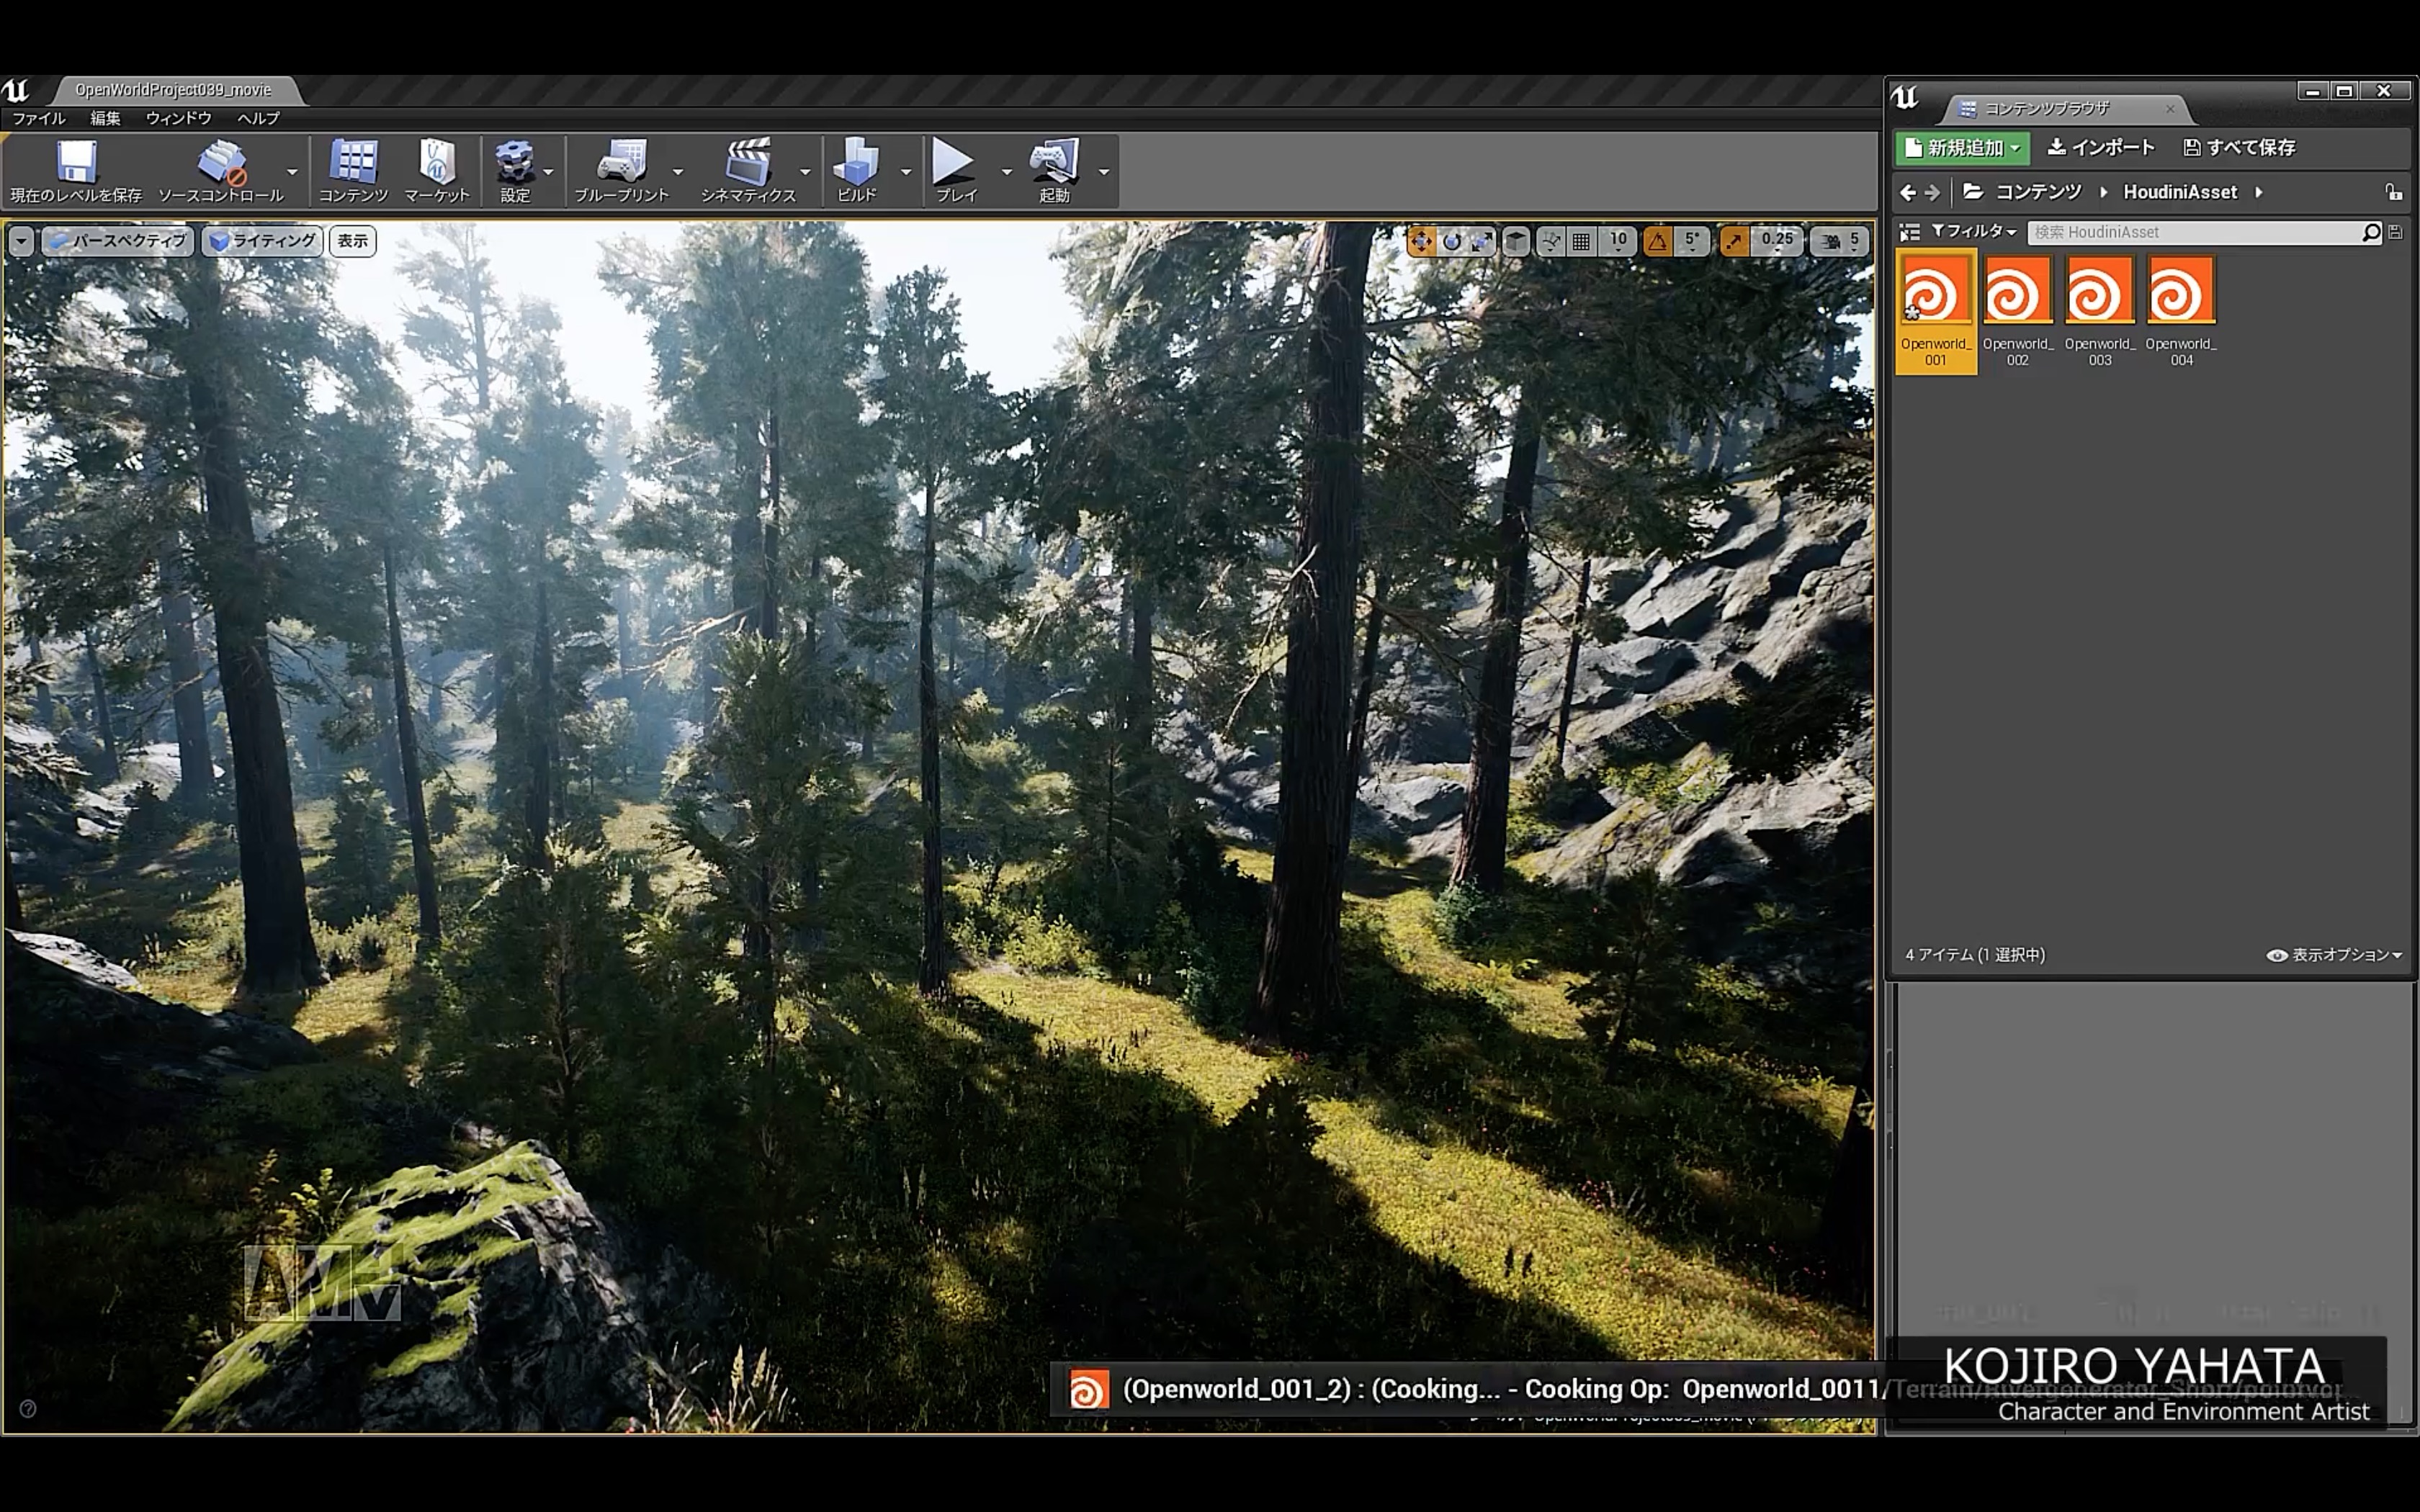Expand Play options dropdown arrow
The width and height of the screenshot is (2420, 1512).
tap(1007, 172)
